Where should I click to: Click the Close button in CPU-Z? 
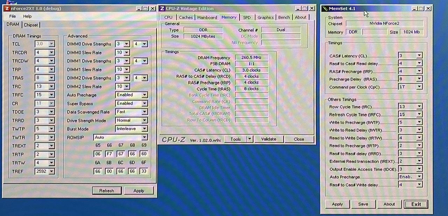[299, 139]
